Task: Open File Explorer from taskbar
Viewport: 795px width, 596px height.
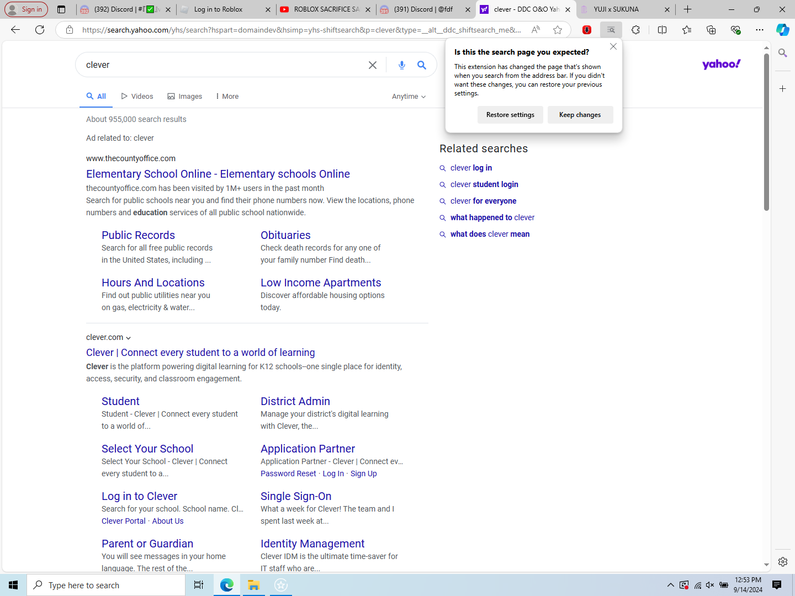Action: pos(254,585)
